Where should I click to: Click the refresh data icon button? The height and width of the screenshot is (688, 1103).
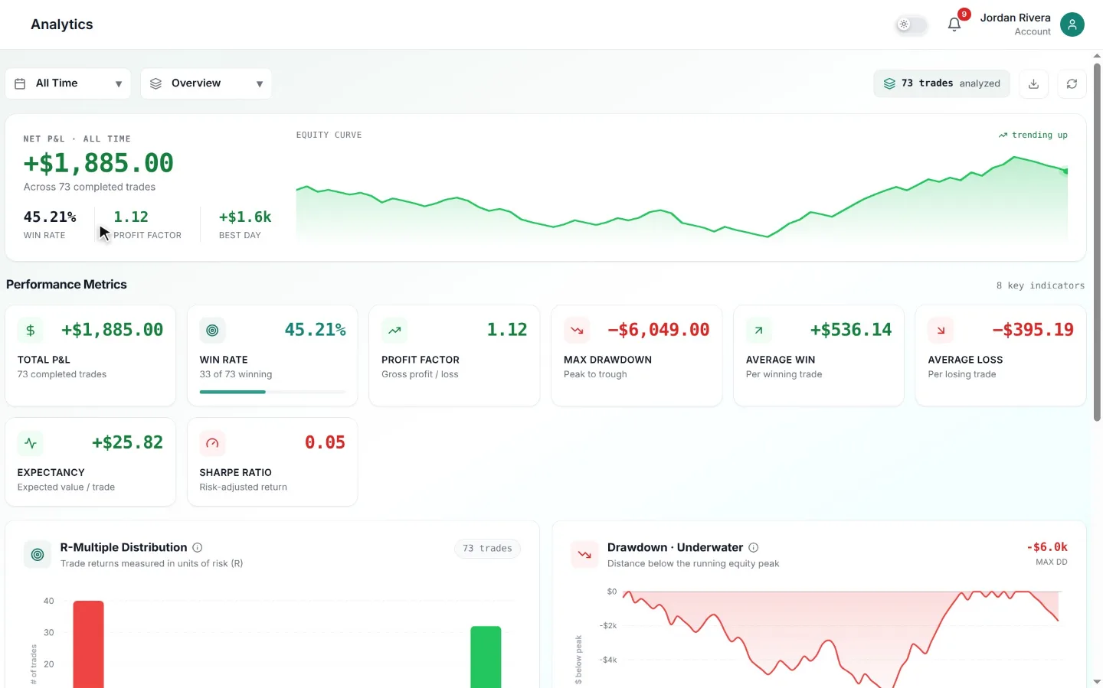(x=1072, y=83)
